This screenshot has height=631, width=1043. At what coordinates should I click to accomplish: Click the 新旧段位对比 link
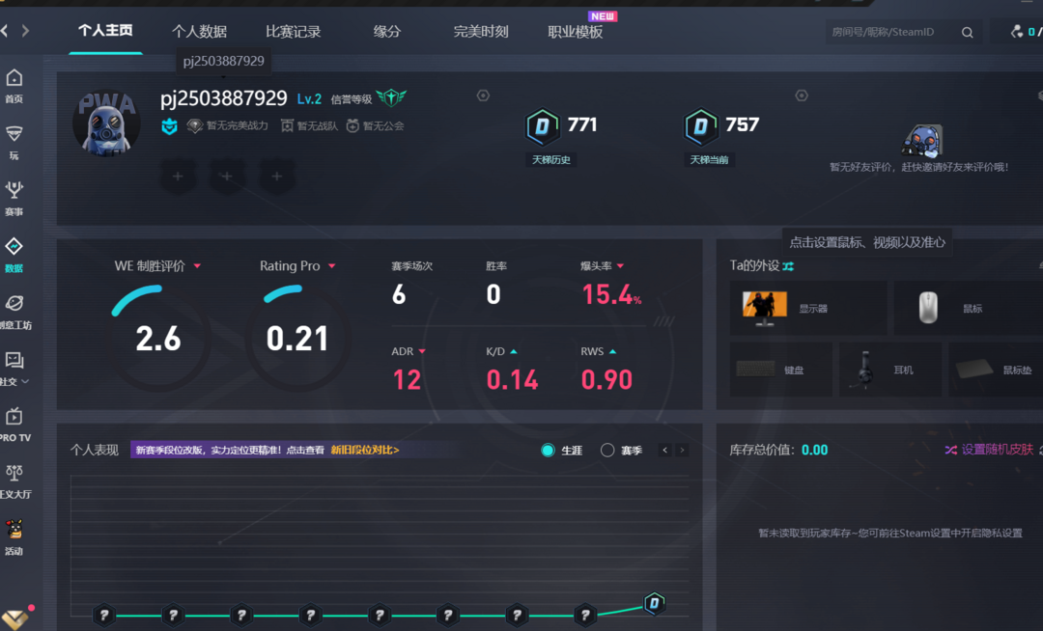[364, 450]
